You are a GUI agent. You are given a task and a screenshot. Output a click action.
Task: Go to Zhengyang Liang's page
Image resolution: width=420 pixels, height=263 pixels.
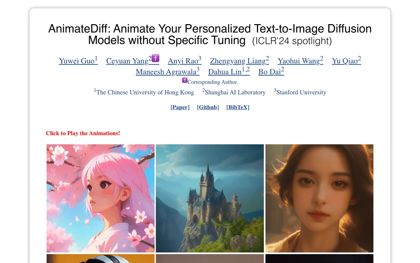point(239,61)
